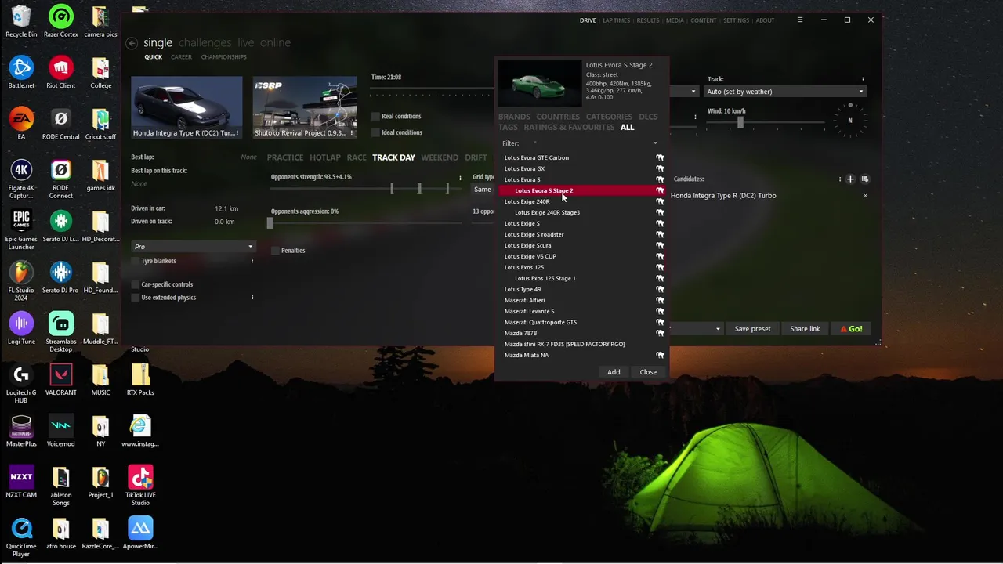
Task: Open Track three-dot options menu
Action: point(863,79)
